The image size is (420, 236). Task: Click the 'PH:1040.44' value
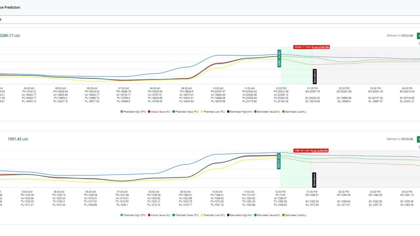(27, 195)
